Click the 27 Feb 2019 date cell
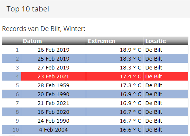The image size is (190, 136). tap(53, 68)
